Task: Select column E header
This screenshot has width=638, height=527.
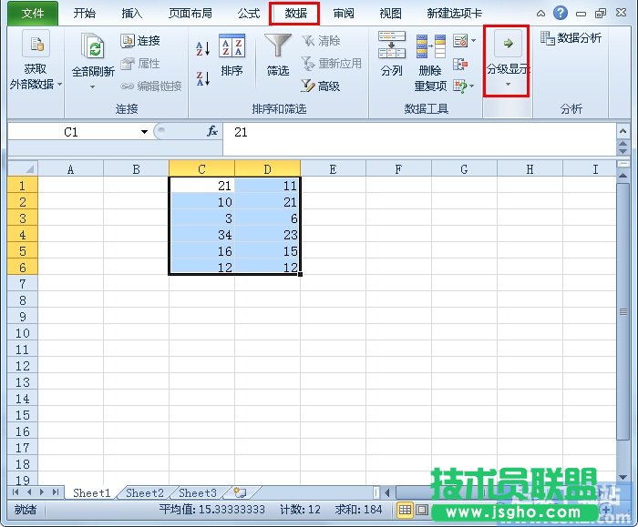Action: pyautogui.click(x=333, y=169)
